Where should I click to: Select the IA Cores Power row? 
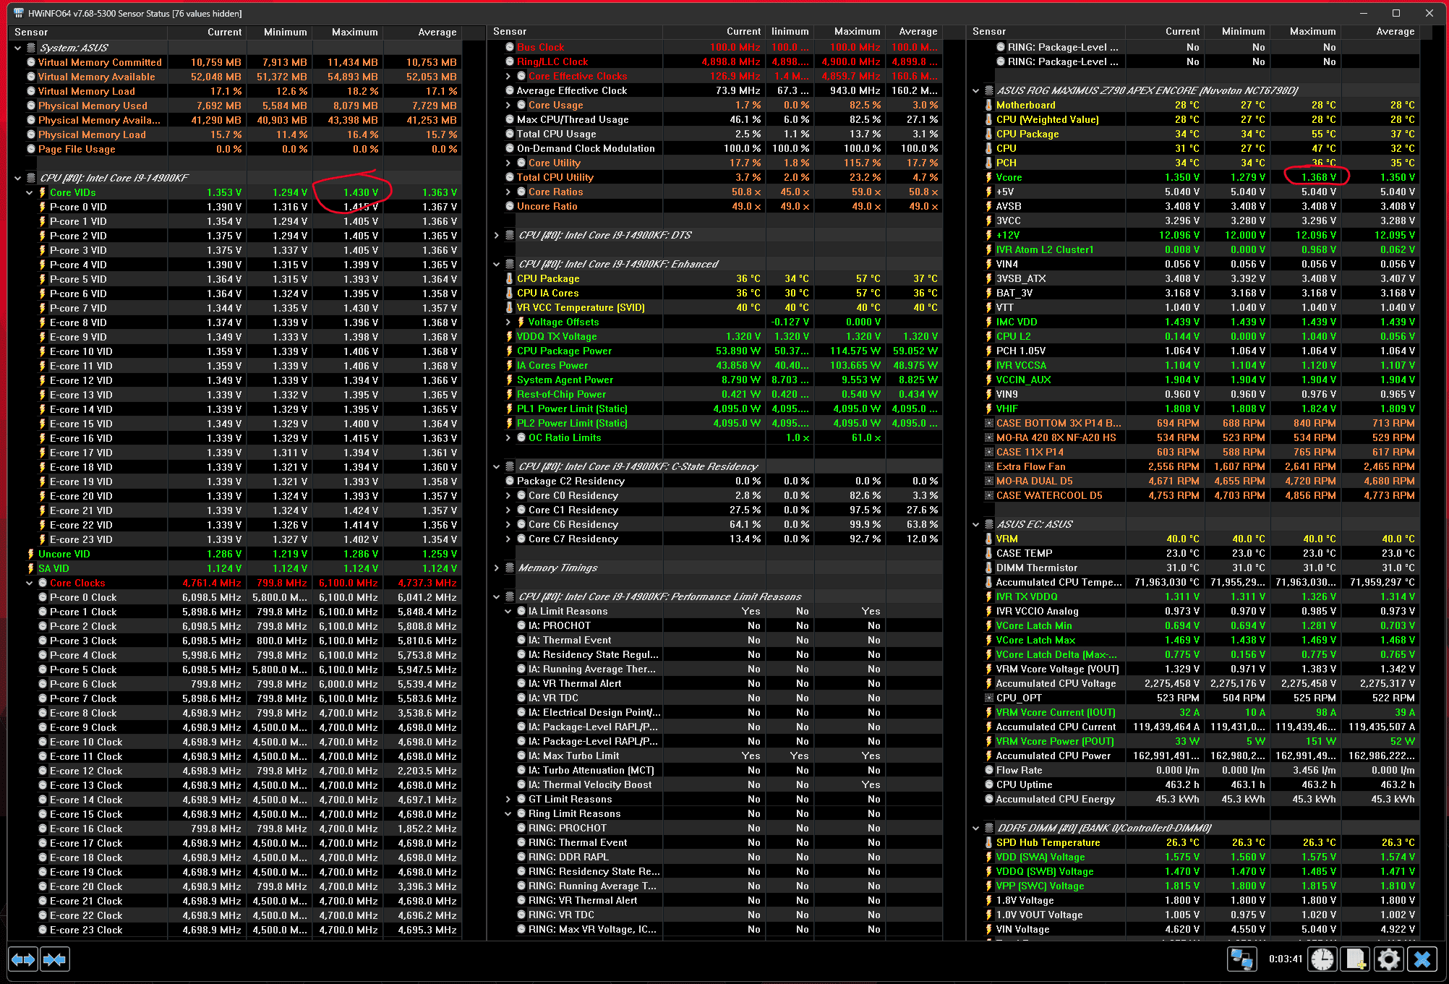coord(715,365)
